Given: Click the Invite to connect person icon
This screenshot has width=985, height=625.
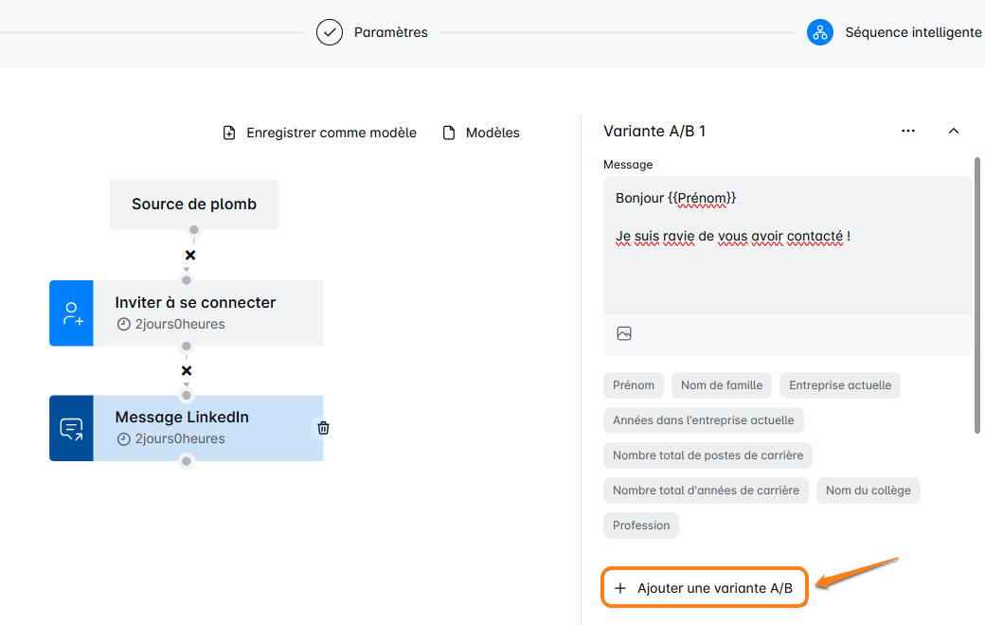Looking at the screenshot, I should 72,313.
